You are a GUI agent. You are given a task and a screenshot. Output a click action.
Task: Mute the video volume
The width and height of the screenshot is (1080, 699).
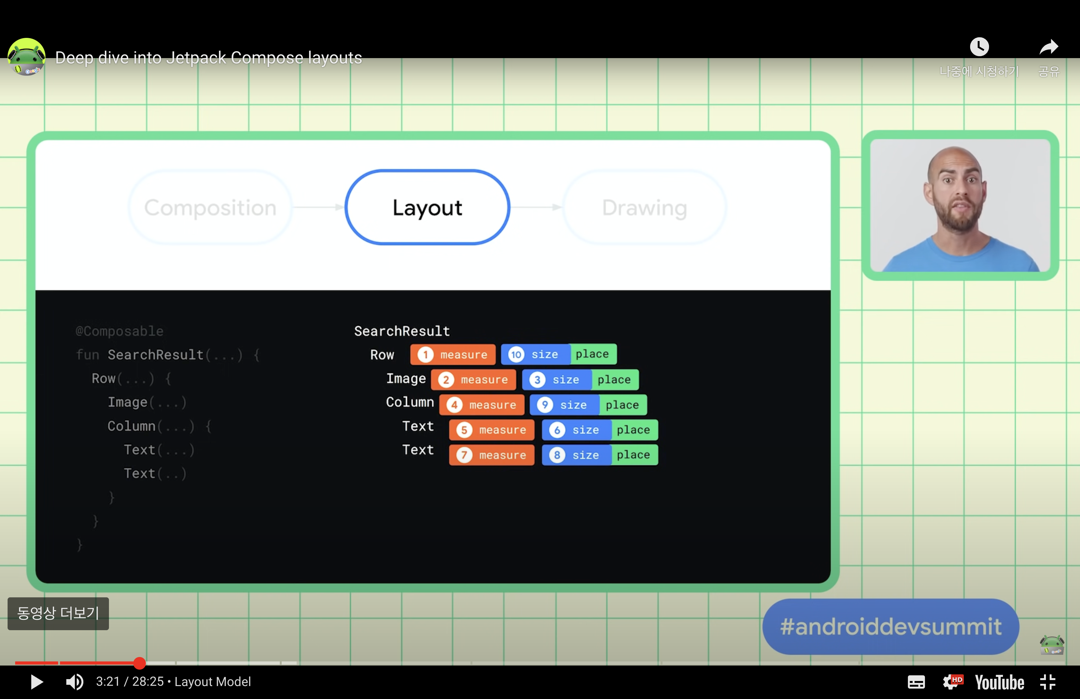click(x=75, y=681)
